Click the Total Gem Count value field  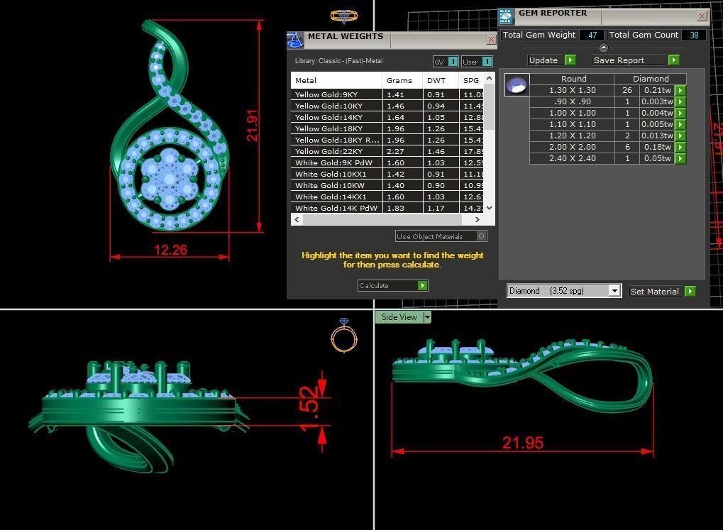[694, 35]
